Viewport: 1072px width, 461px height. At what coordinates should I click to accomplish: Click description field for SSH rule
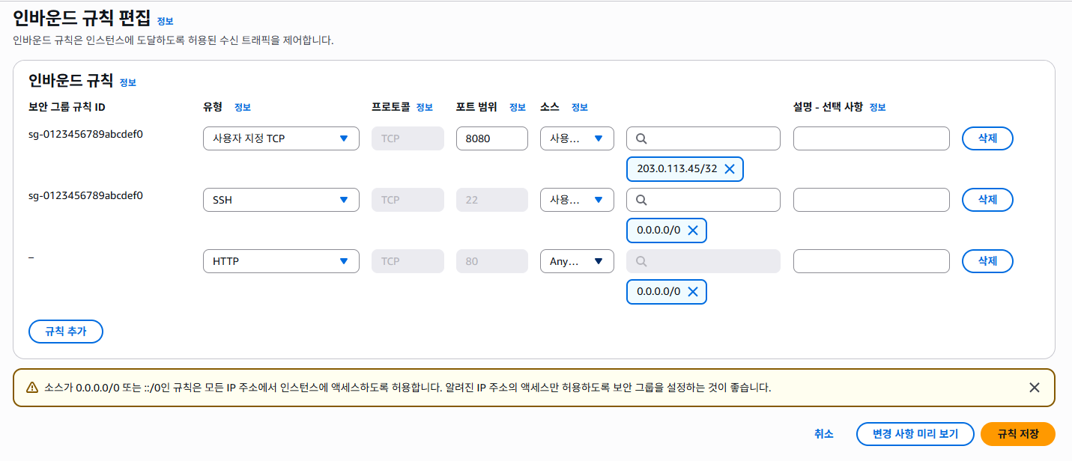(x=871, y=200)
